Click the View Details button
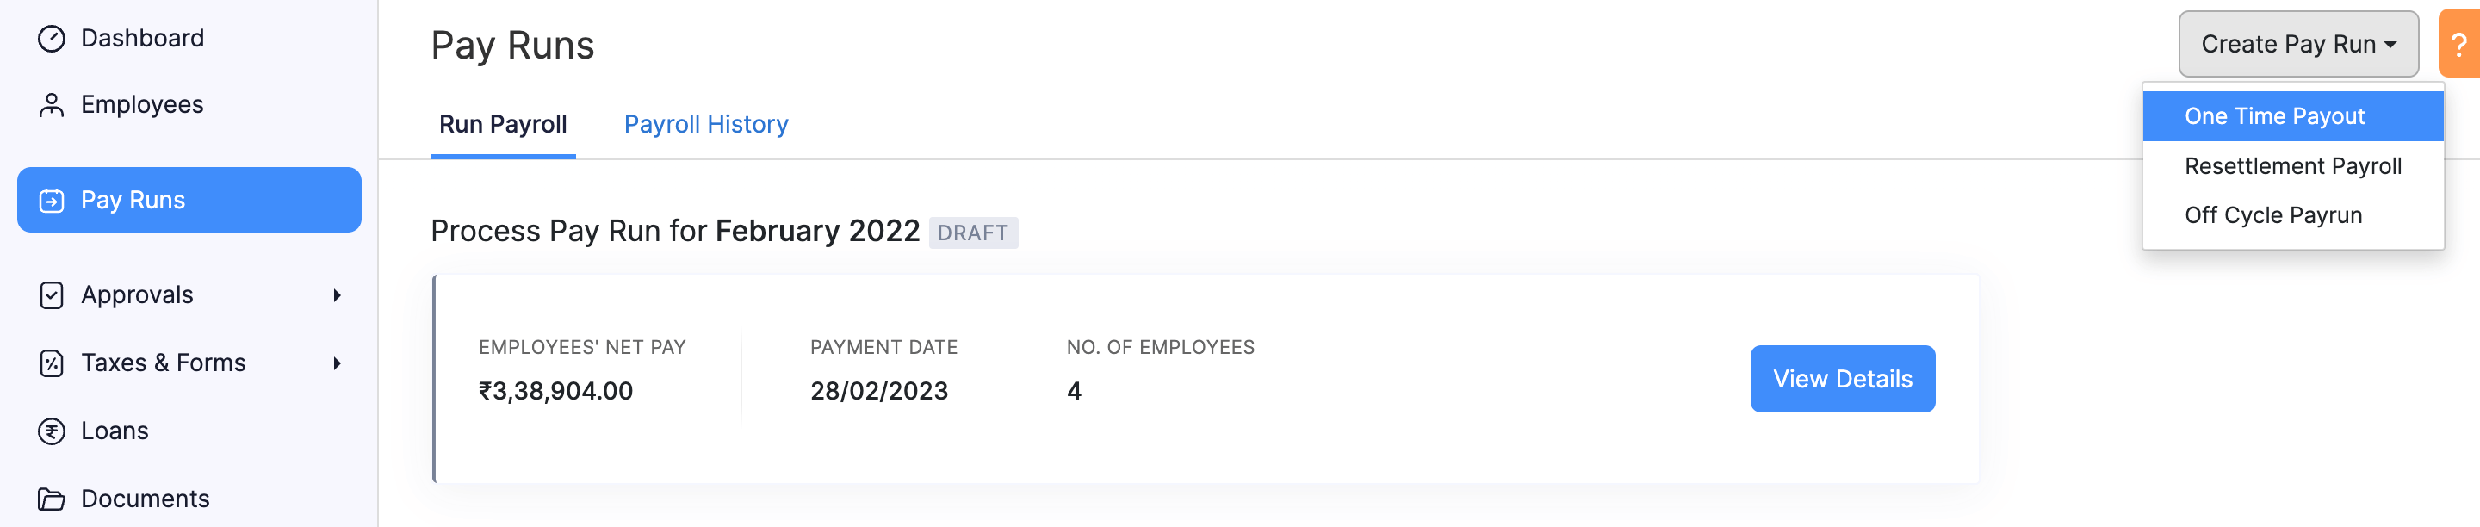The image size is (2480, 527). [x=1842, y=379]
